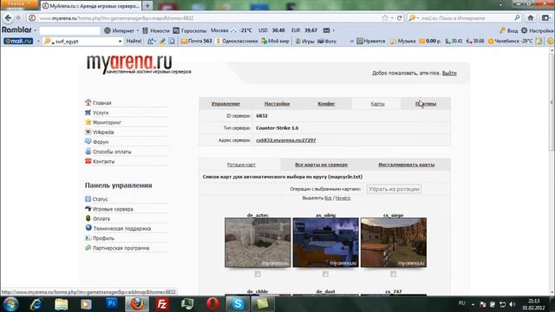The width and height of the screenshot is (555, 312).
Task: Open Игровые сервера icon in control panel
Action: [x=88, y=209]
